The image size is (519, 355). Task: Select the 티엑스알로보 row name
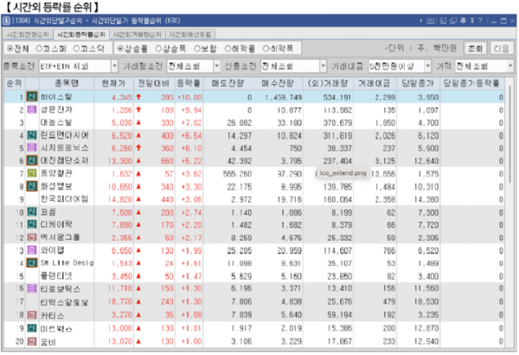[x=64, y=301]
